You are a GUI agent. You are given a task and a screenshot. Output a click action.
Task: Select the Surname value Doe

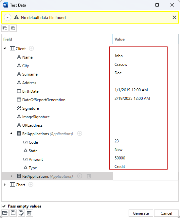point(118,73)
